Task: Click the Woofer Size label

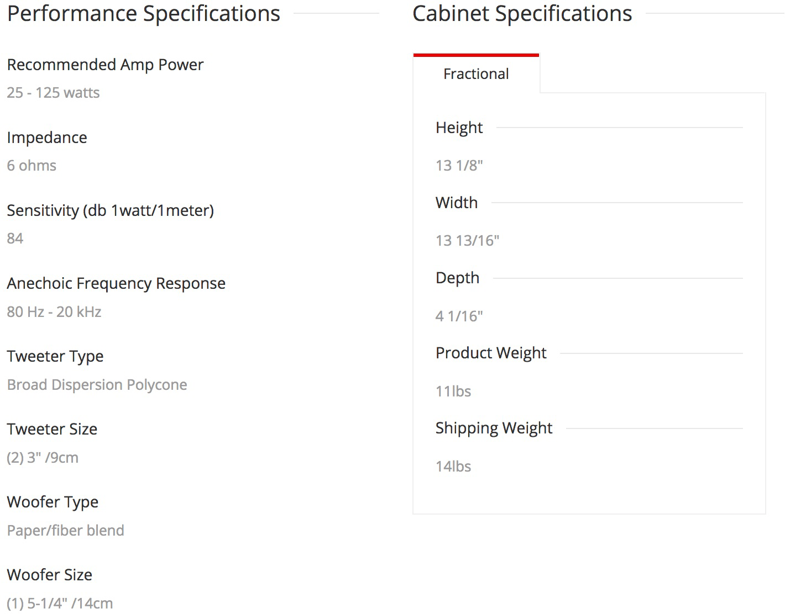Action: (49, 575)
